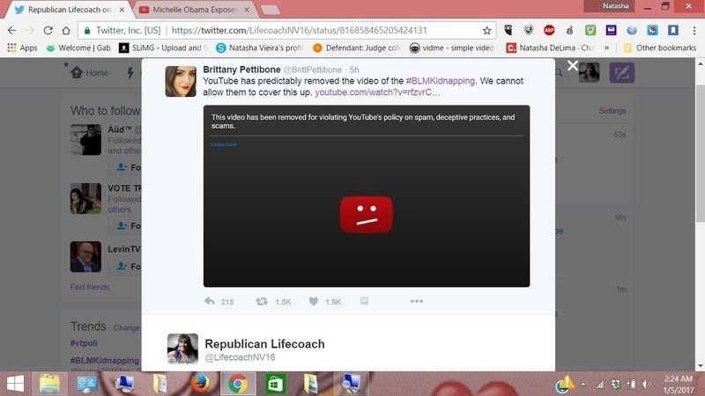Open the Chrome three-dot menu
705x396 pixels.
tap(694, 30)
